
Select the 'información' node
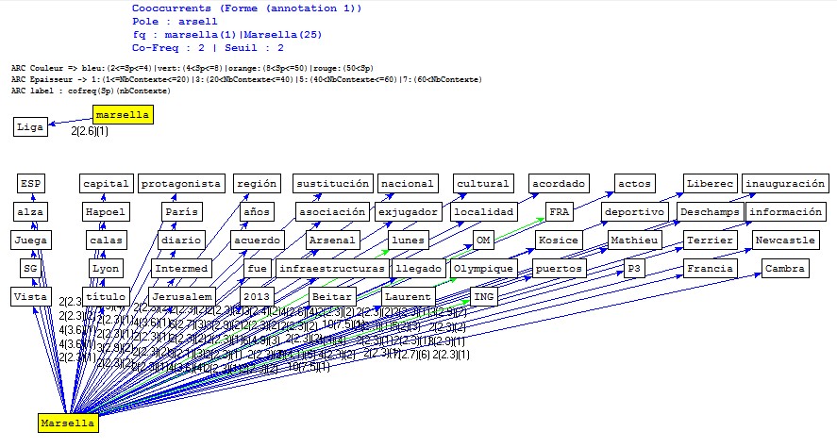pyautogui.click(x=785, y=211)
